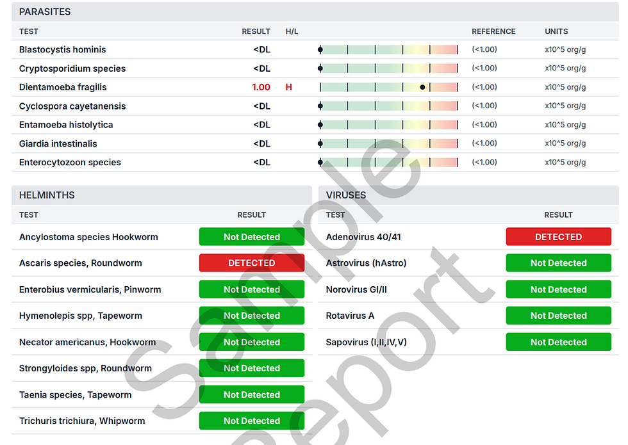
Task: Select Enterocytozoon species test name
Action: [70, 162]
